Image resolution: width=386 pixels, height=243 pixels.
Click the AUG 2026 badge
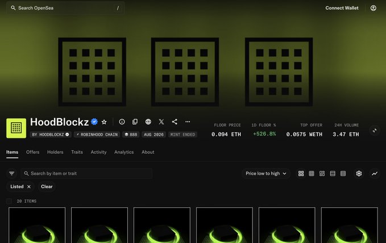153,135
